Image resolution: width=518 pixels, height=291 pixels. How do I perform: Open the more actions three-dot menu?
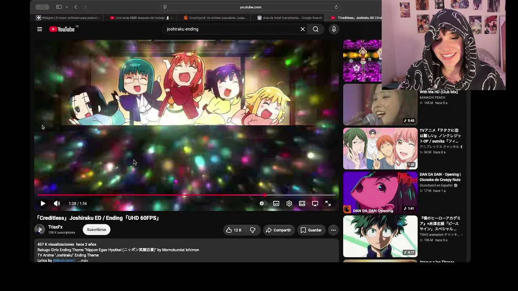(x=333, y=230)
